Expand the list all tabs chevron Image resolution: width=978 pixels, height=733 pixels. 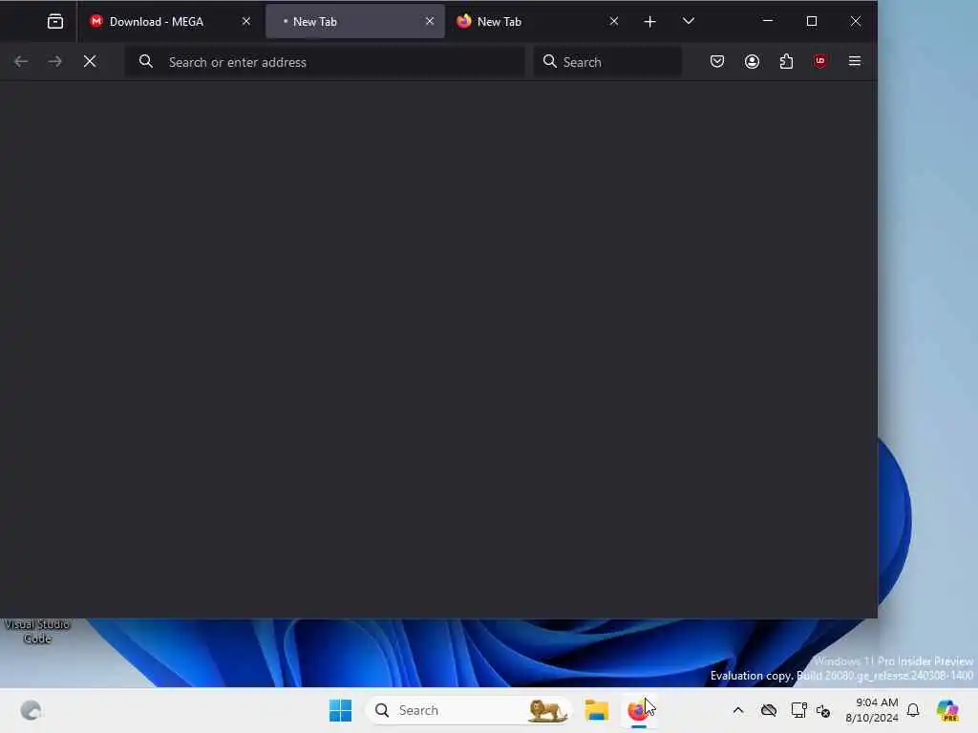point(689,22)
